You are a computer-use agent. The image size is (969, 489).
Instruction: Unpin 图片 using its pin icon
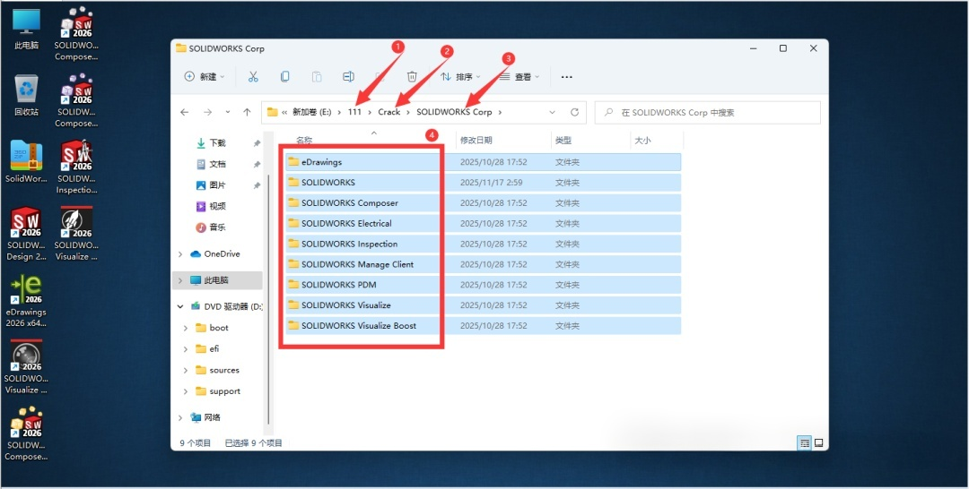[x=257, y=185]
